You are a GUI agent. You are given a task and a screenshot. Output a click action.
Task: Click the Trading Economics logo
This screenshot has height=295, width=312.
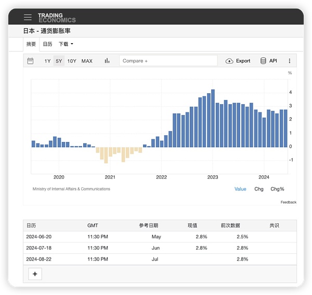(x=57, y=18)
